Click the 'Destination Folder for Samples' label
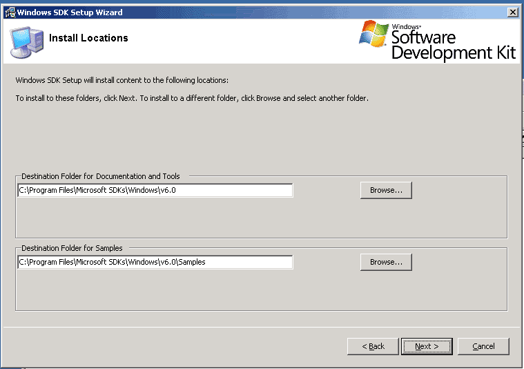Screen dimensions: 524x369 [x=72, y=248]
